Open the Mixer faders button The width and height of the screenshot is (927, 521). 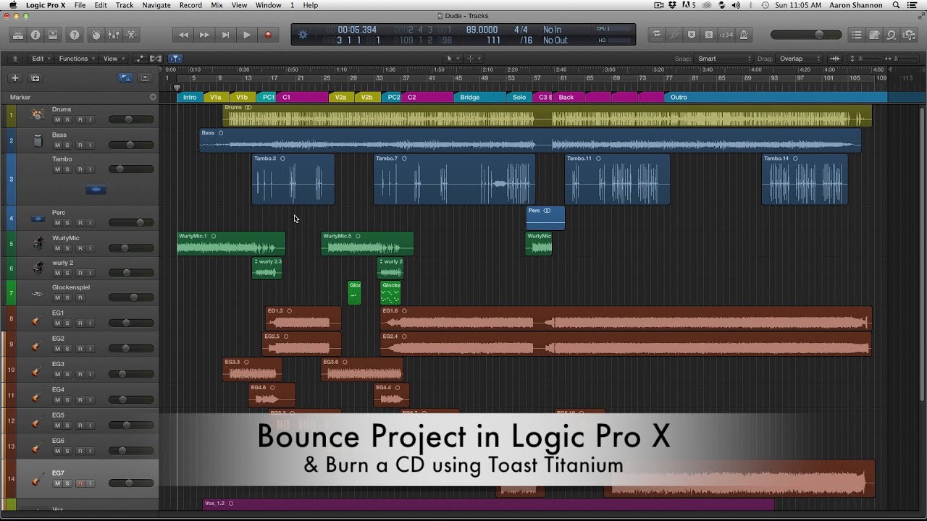coord(114,35)
